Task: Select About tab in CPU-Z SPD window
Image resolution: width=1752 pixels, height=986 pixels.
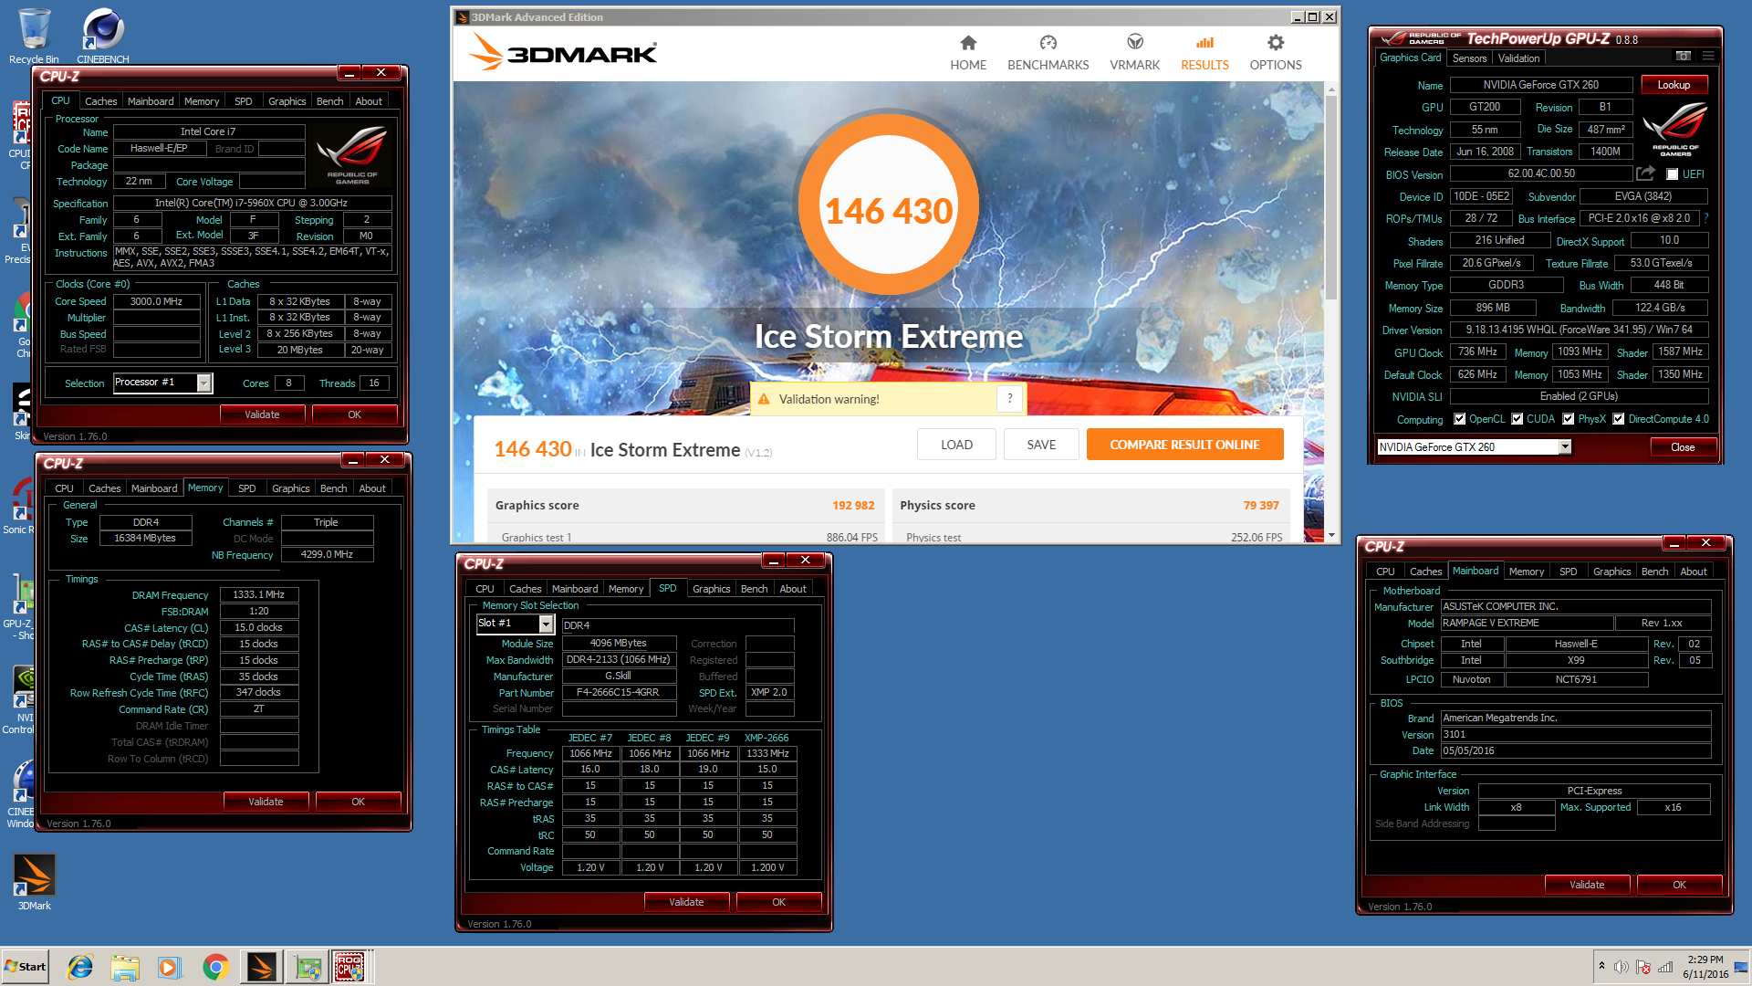Action: tap(793, 589)
